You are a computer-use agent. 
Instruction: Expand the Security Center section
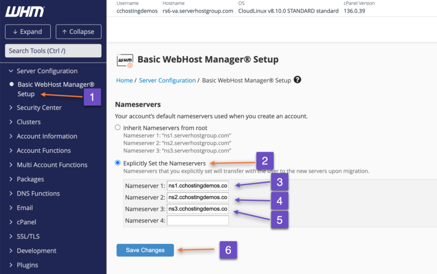36,108
